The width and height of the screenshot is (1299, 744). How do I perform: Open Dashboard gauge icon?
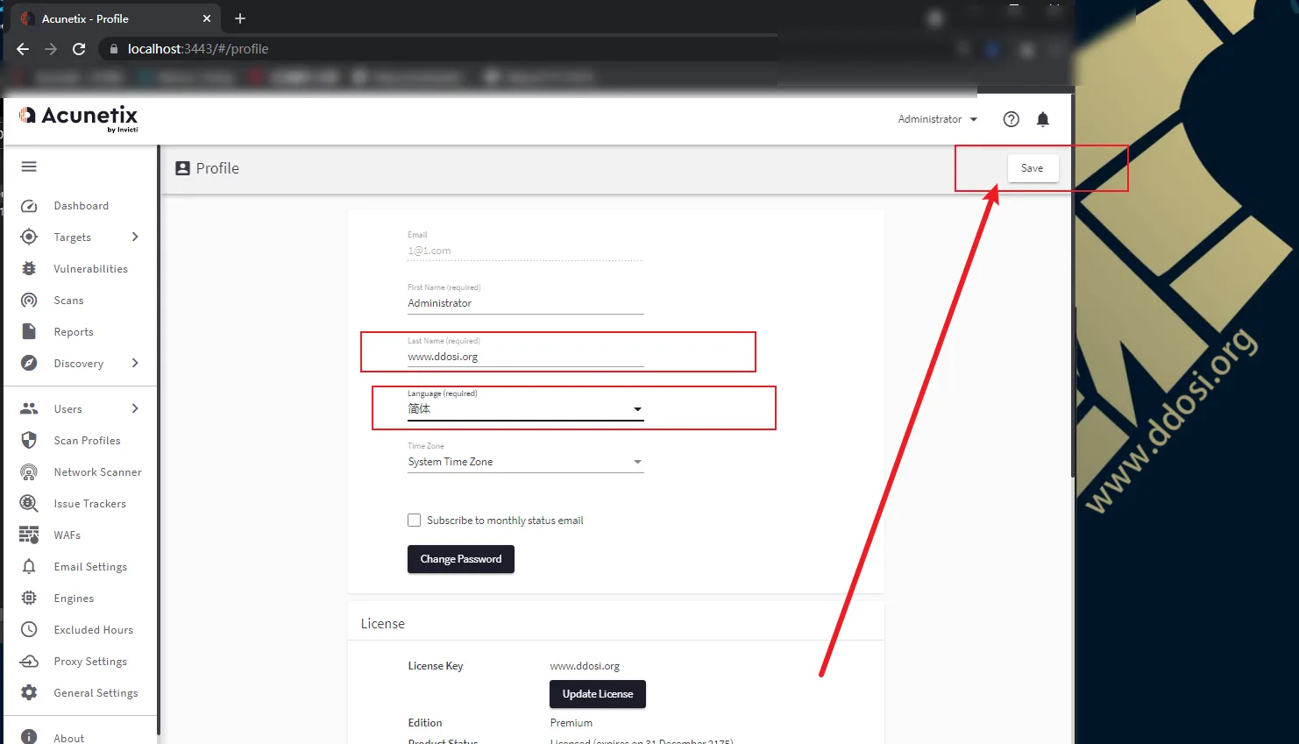pyautogui.click(x=29, y=206)
